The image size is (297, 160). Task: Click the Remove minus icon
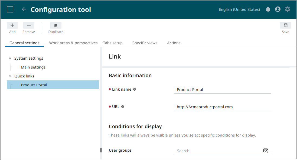(x=29, y=25)
